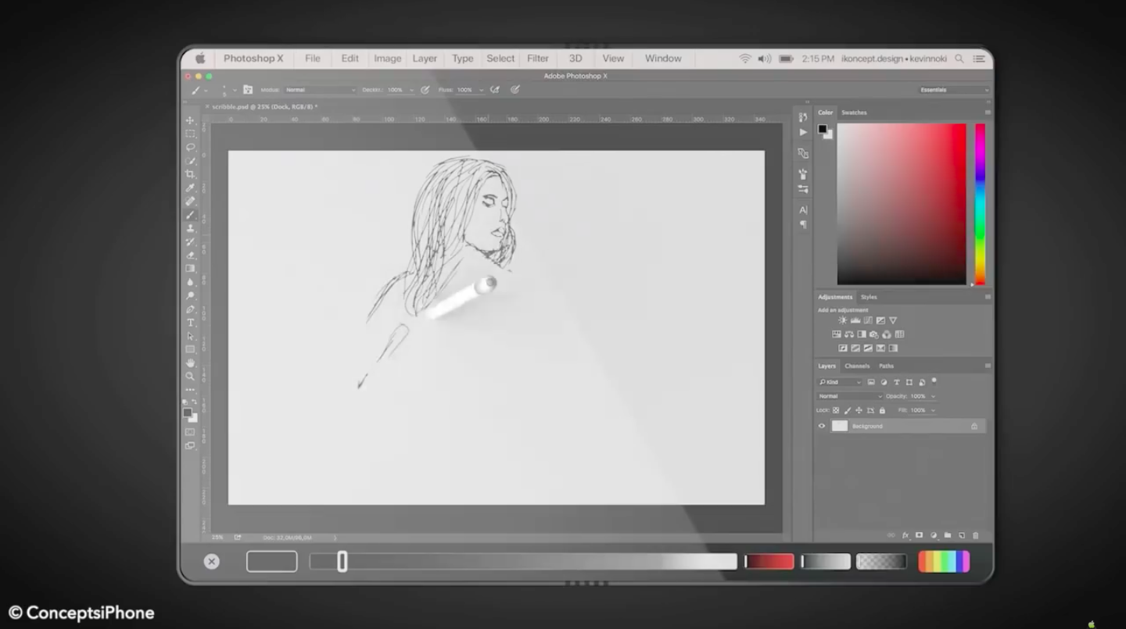The width and height of the screenshot is (1126, 629).
Task: Pick a hue on the vertical spectrum bar
Action: coord(980,204)
